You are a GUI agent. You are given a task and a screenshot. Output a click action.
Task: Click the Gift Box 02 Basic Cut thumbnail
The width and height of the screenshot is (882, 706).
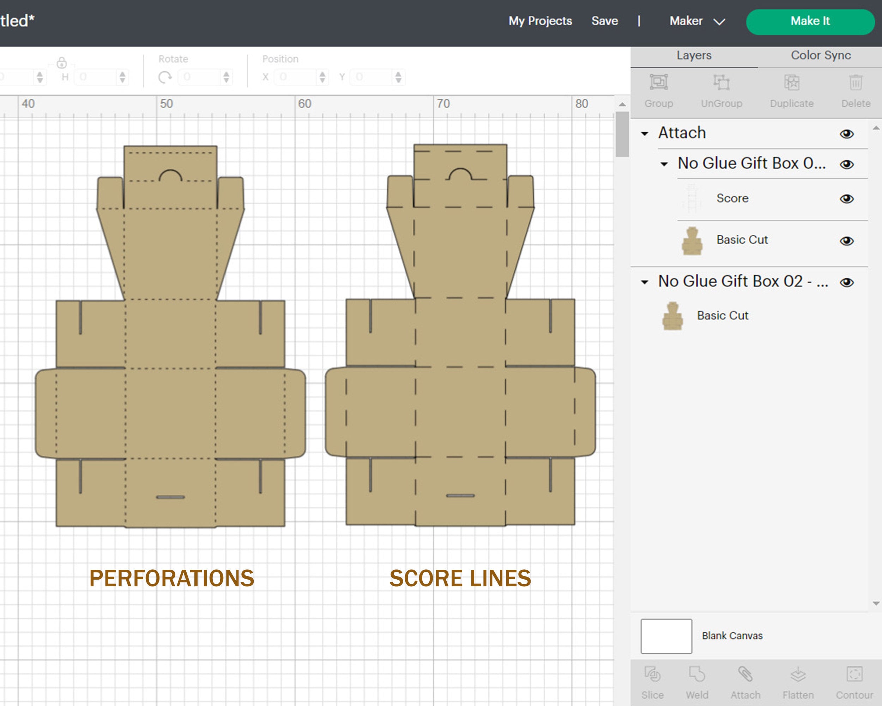pyautogui.click(x=672, y=316)
